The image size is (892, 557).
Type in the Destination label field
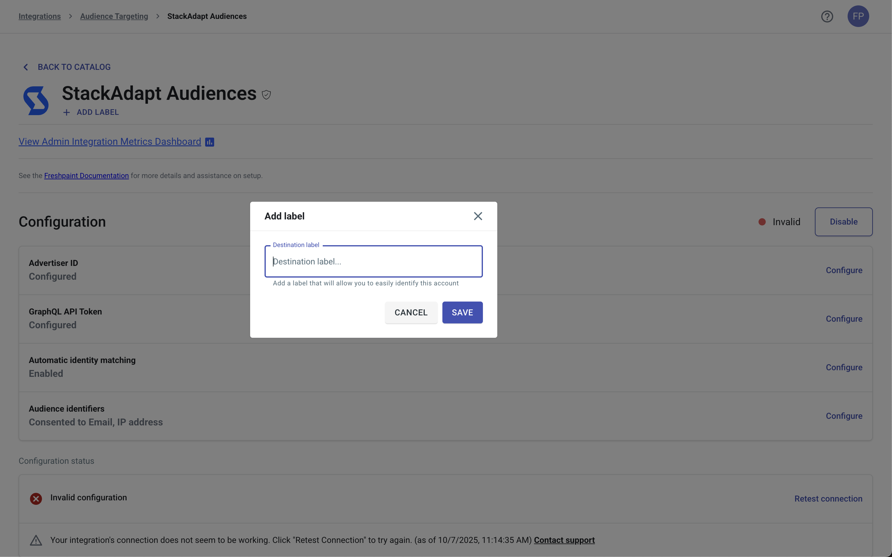(373, 261)
